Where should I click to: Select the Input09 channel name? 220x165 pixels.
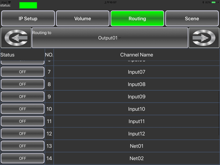pos(137,97)
